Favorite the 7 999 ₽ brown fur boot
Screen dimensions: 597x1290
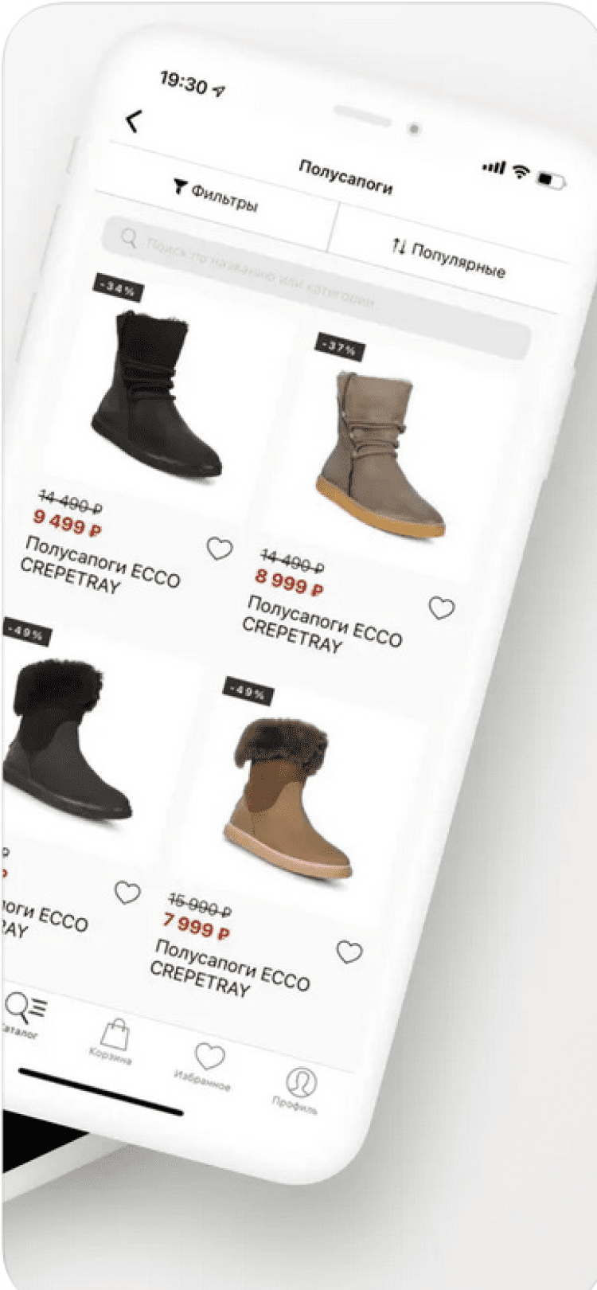(x=349, y=952)
